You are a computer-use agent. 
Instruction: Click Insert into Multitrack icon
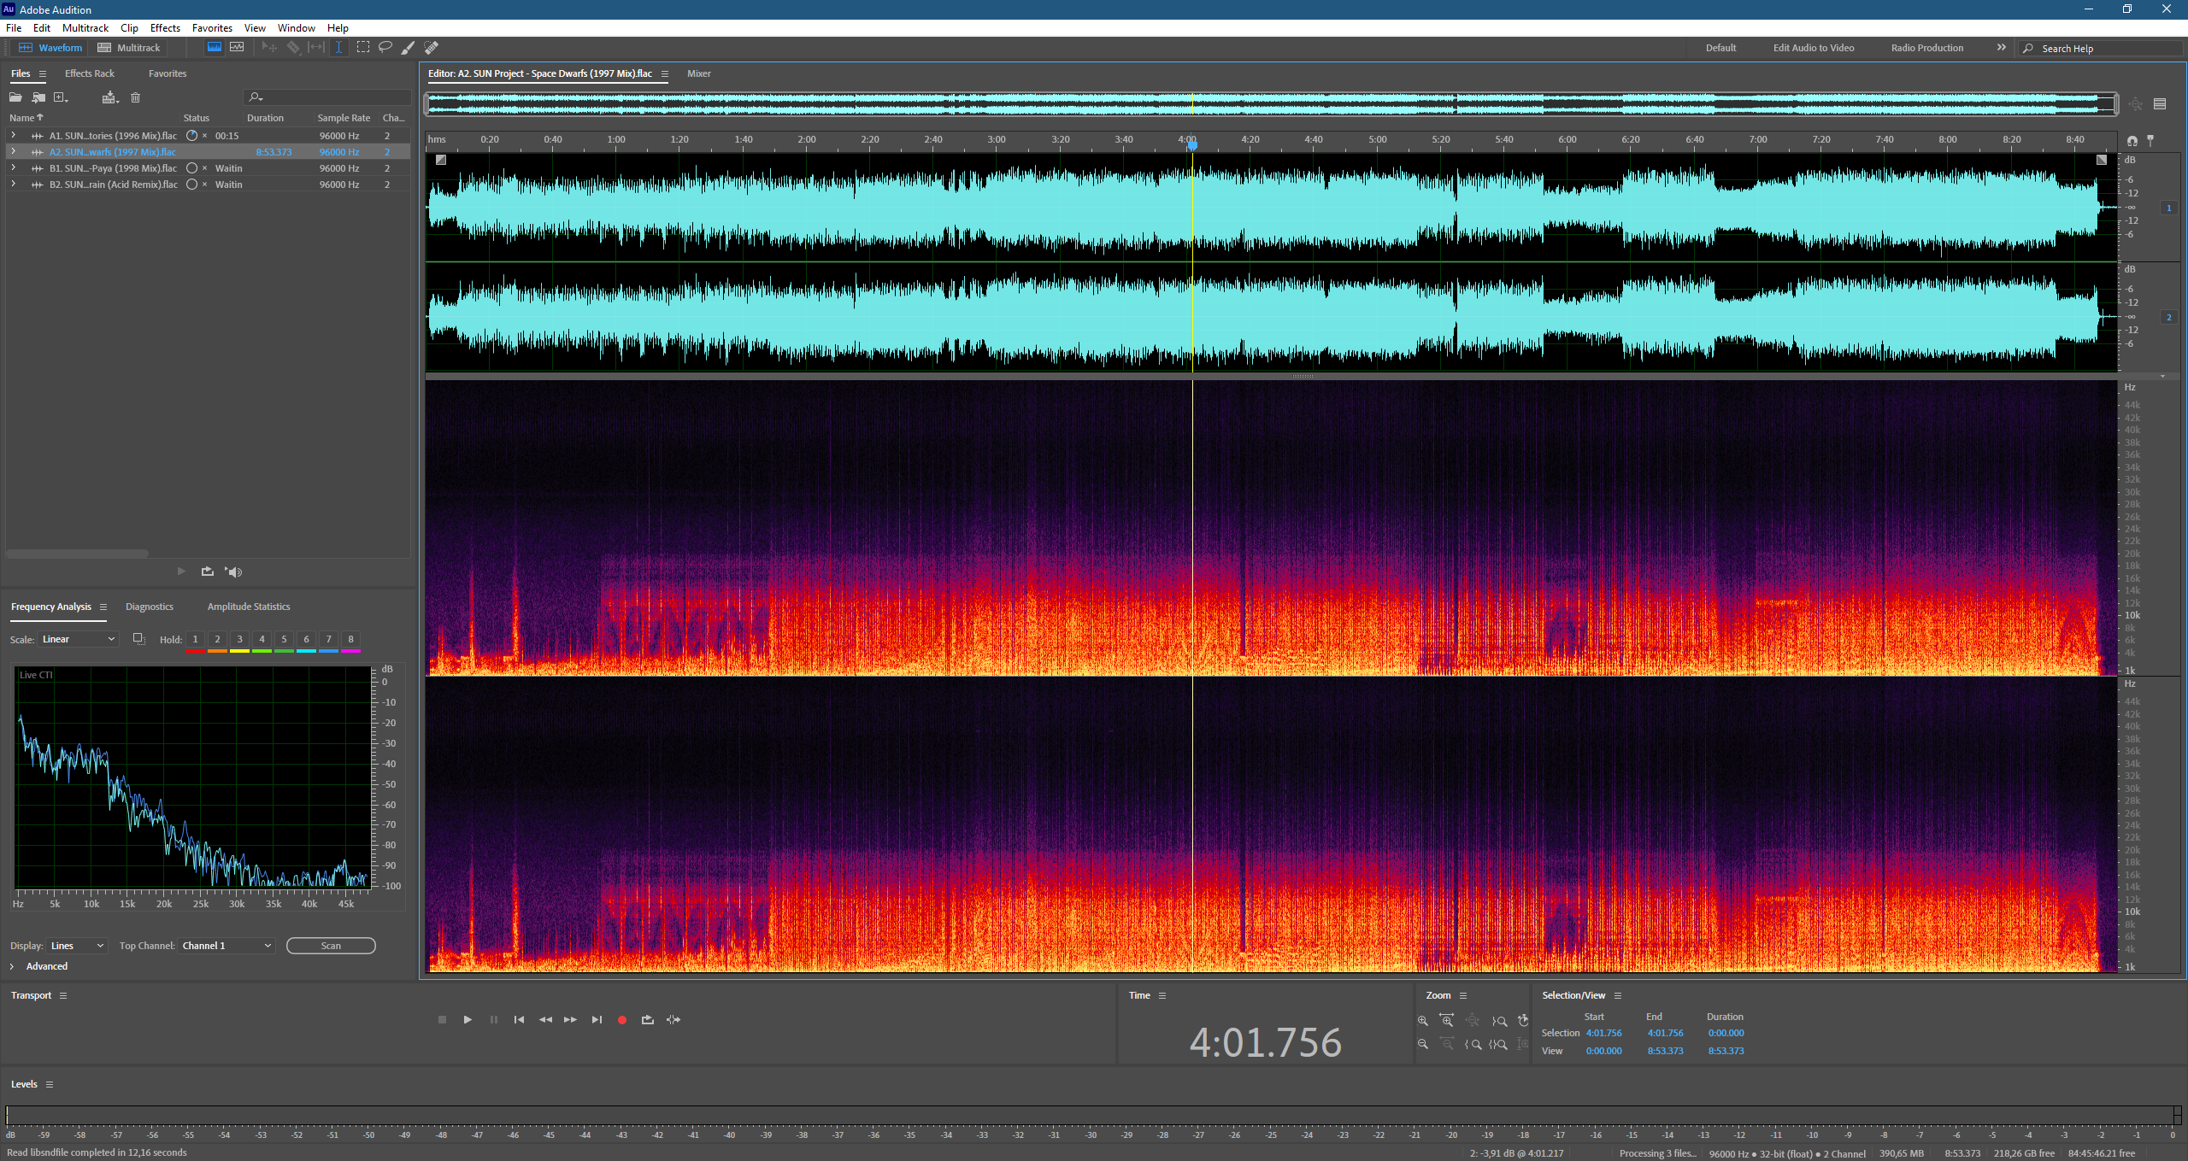(x=110, y=97)
